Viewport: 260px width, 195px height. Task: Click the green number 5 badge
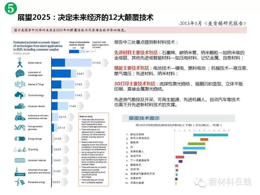(10, 9)
